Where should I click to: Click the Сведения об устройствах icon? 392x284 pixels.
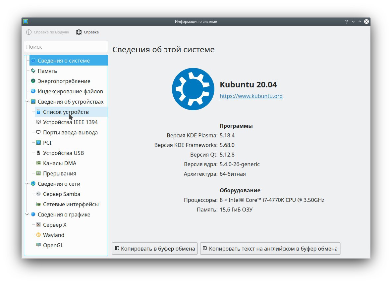33,101
